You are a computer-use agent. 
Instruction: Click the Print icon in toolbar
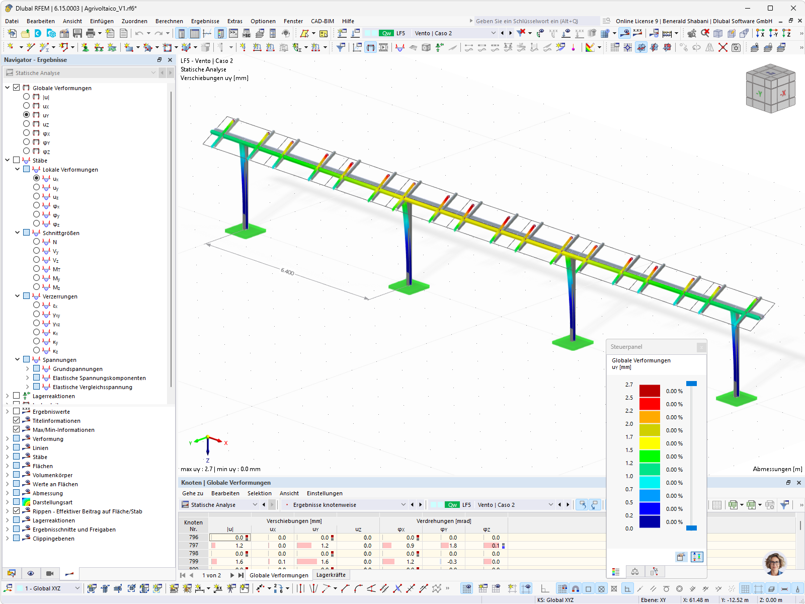point(91,33)
